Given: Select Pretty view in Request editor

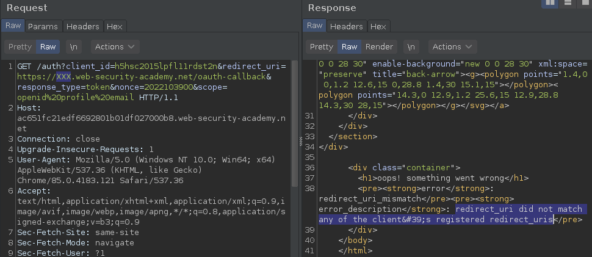Looking at the screenshot, I should tap(20, 47).
